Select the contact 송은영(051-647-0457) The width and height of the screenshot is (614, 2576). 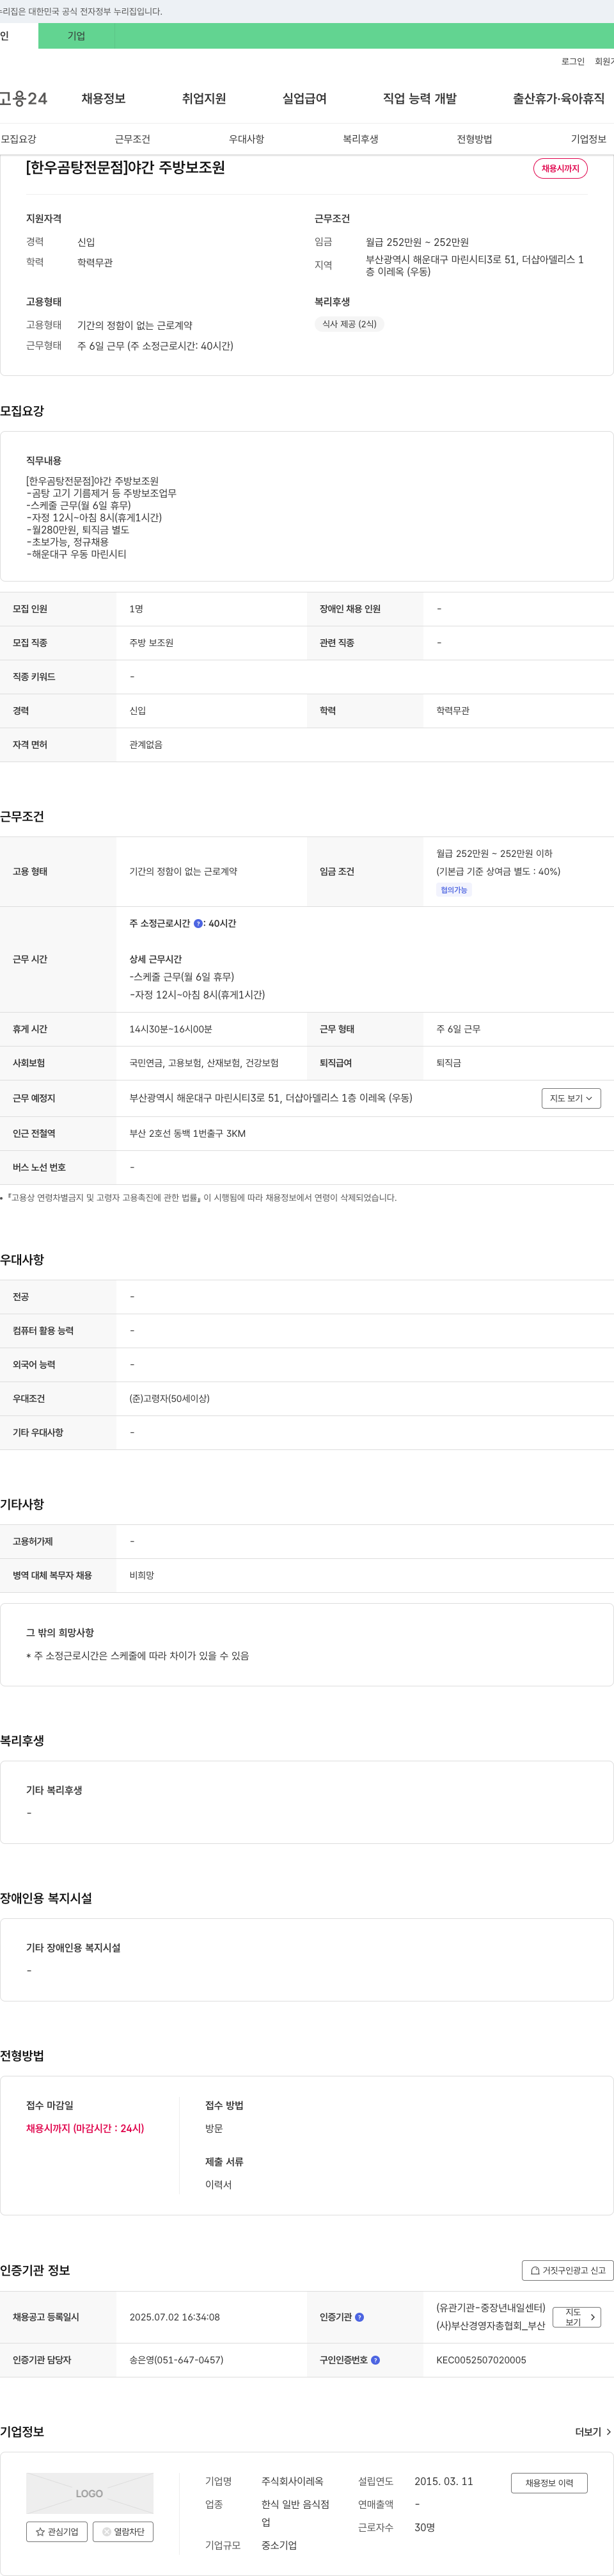[x=177, y=2360]
